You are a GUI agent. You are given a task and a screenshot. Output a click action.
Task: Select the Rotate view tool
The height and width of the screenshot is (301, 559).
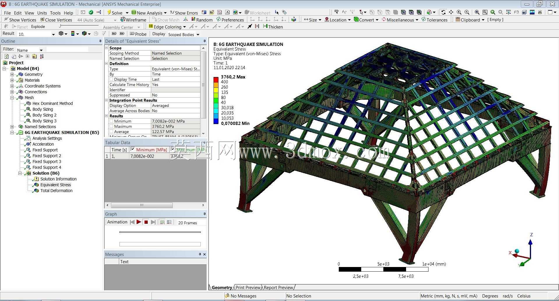point(443,12)
